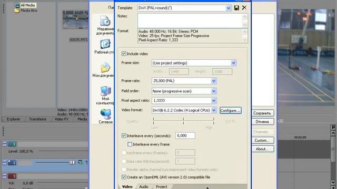Open the Video format codec dropdown
Image resolution: width=337 pixels, height=189 pixels.
coord(213,110)
